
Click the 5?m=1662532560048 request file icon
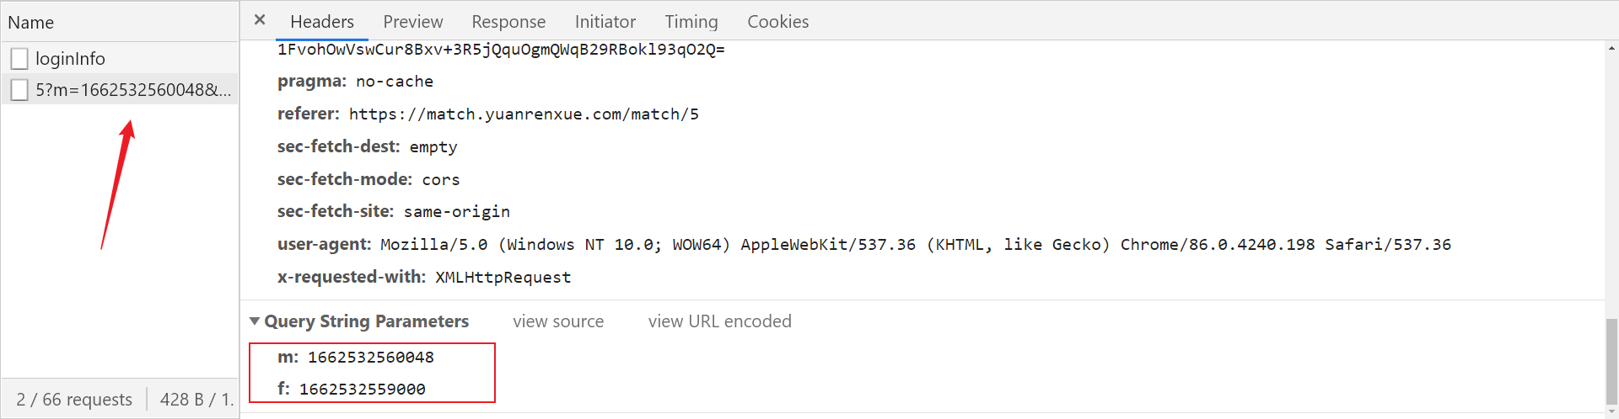[x=19, y=90]
